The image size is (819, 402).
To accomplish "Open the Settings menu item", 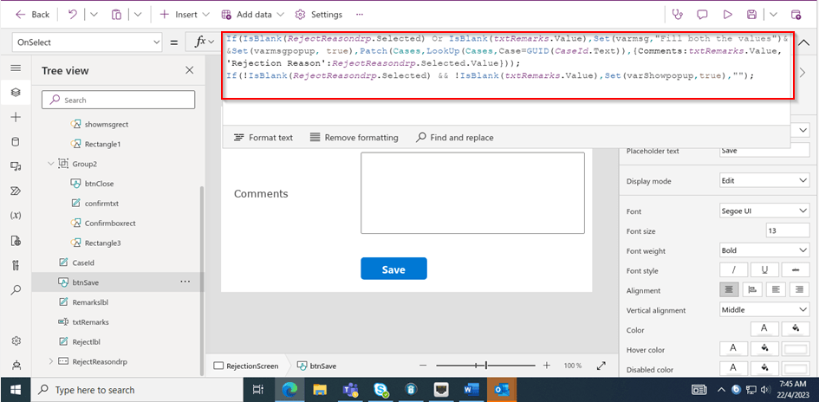I will (318, 15).
